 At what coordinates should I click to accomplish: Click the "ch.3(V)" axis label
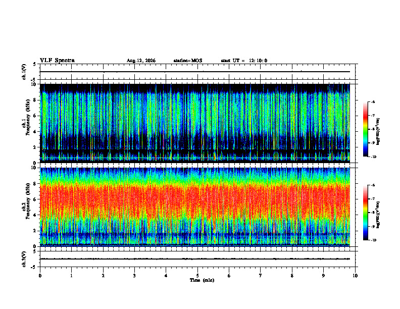[x=24, y=259]
